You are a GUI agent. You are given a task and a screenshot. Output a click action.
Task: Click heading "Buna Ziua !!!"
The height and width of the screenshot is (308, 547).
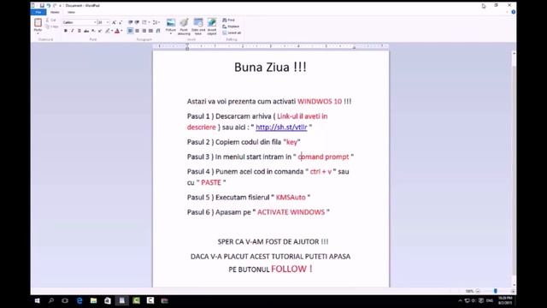pos(270,67)
